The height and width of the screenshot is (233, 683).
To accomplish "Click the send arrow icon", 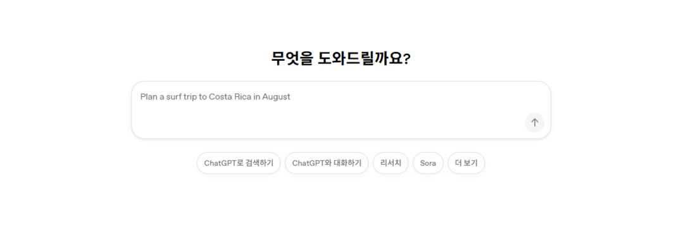I will (534, 122).
